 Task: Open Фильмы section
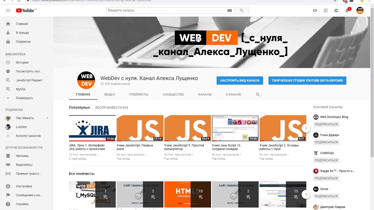click(27, 156)
